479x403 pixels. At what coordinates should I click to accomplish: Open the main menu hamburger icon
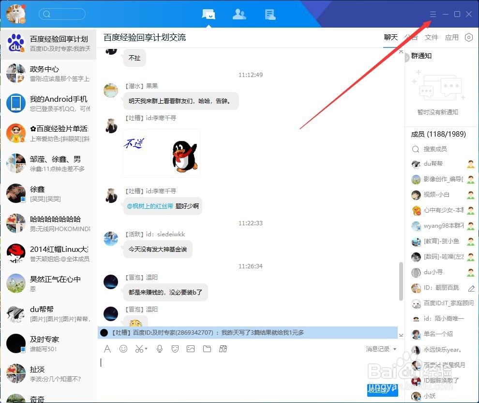(433, 14)
